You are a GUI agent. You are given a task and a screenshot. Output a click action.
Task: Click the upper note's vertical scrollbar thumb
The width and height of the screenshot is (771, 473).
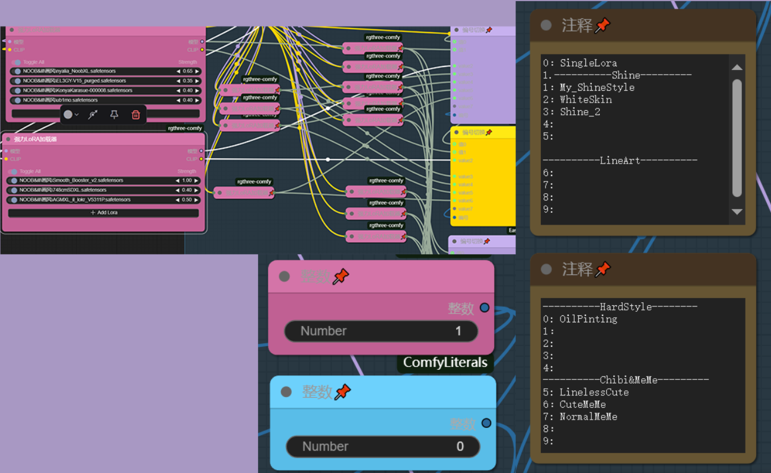(737, 138)
